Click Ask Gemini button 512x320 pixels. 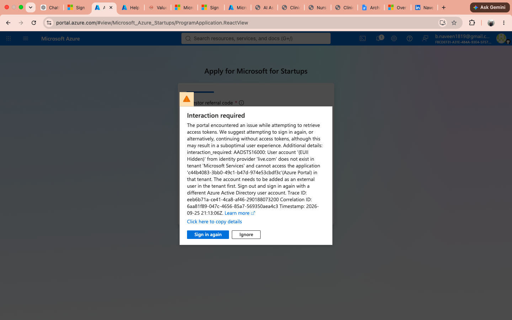490,7
